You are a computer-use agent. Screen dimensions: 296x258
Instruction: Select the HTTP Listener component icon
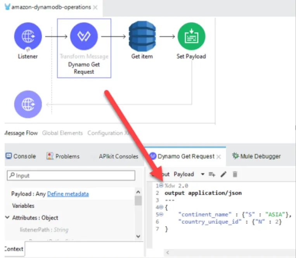click(x=28, y=36)
